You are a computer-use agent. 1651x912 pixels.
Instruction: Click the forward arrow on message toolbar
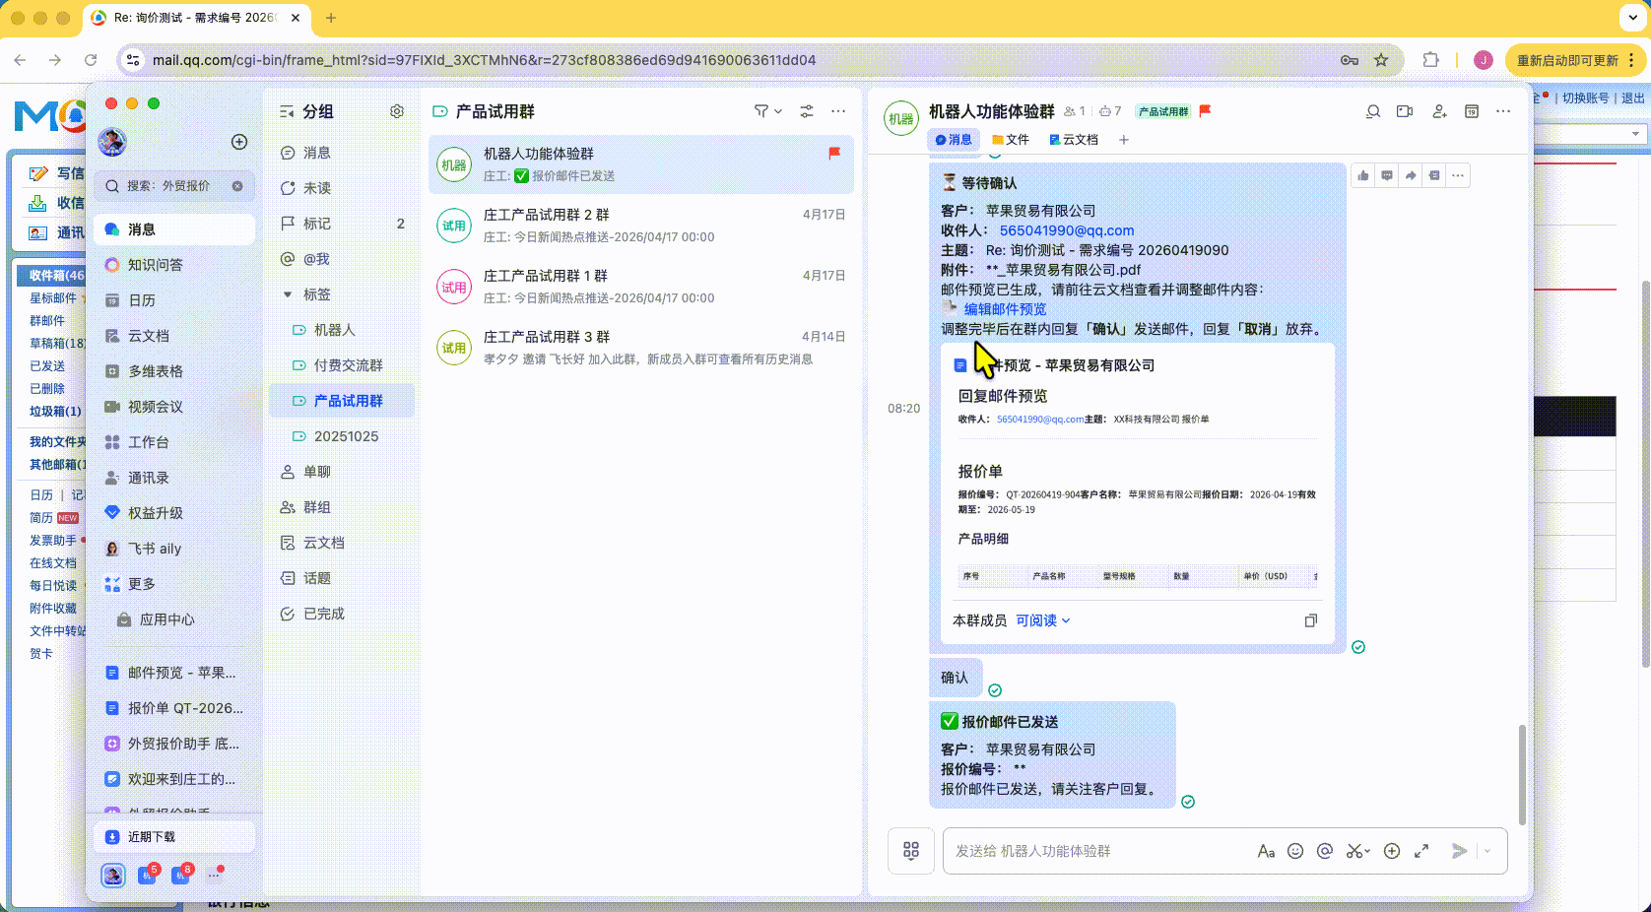click(1411, 175)
